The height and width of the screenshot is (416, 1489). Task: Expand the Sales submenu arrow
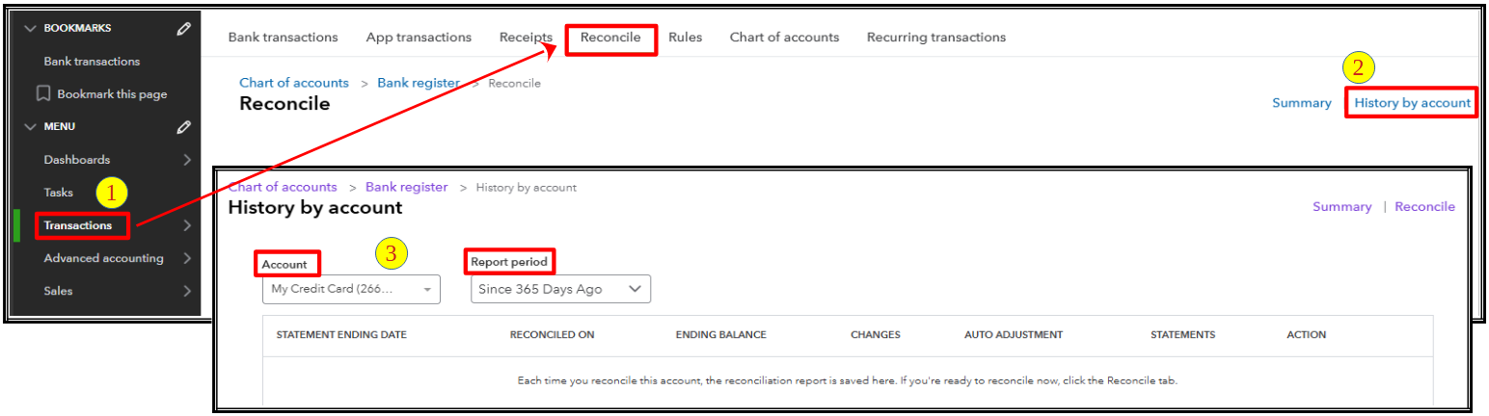coord(187,291)
